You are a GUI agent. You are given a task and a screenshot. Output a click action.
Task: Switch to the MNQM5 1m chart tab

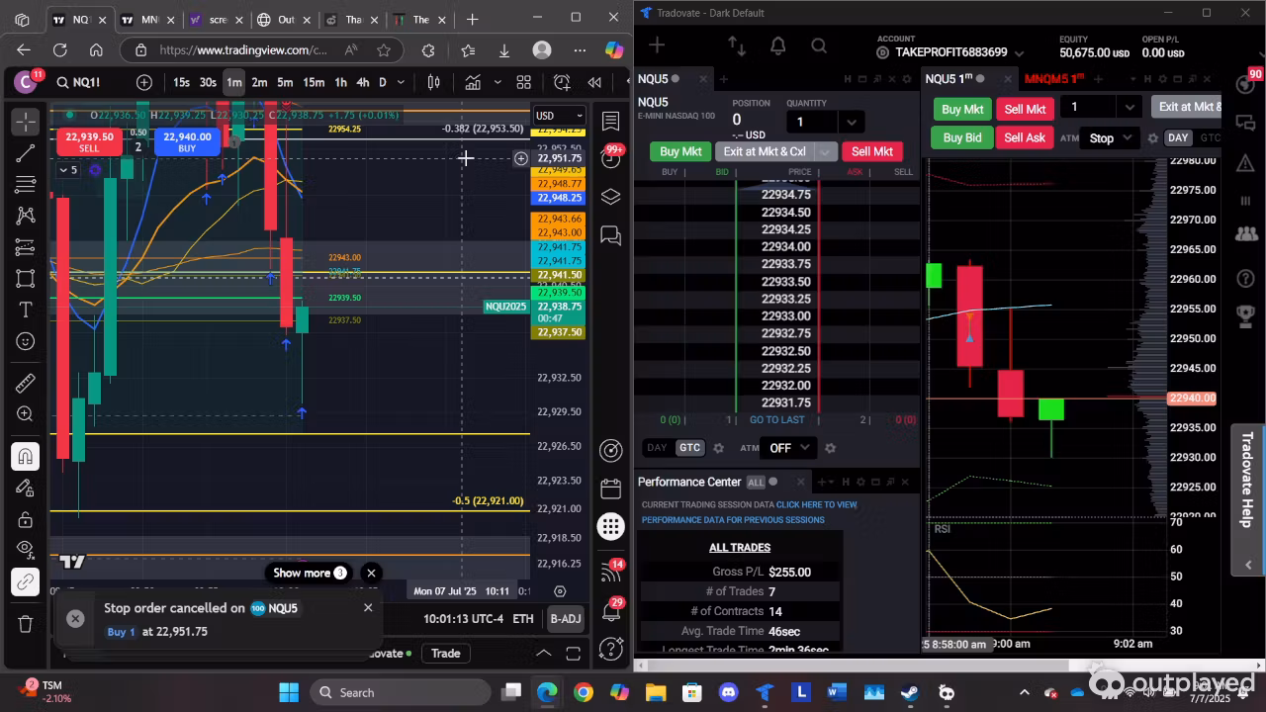click(1054, 78)
